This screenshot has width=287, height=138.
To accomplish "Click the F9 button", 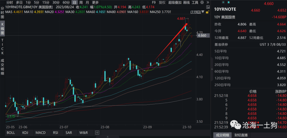I will [x=154, y=2].
